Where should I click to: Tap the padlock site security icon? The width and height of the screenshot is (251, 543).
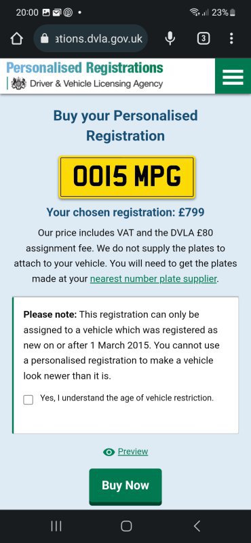45,39
